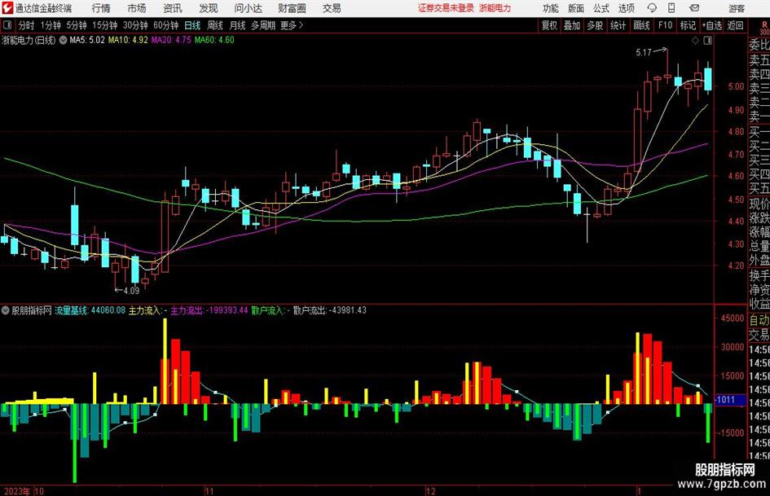770x496 pixels.
Task: Open the 功能 menu
Action: click(x=551, y=8)
